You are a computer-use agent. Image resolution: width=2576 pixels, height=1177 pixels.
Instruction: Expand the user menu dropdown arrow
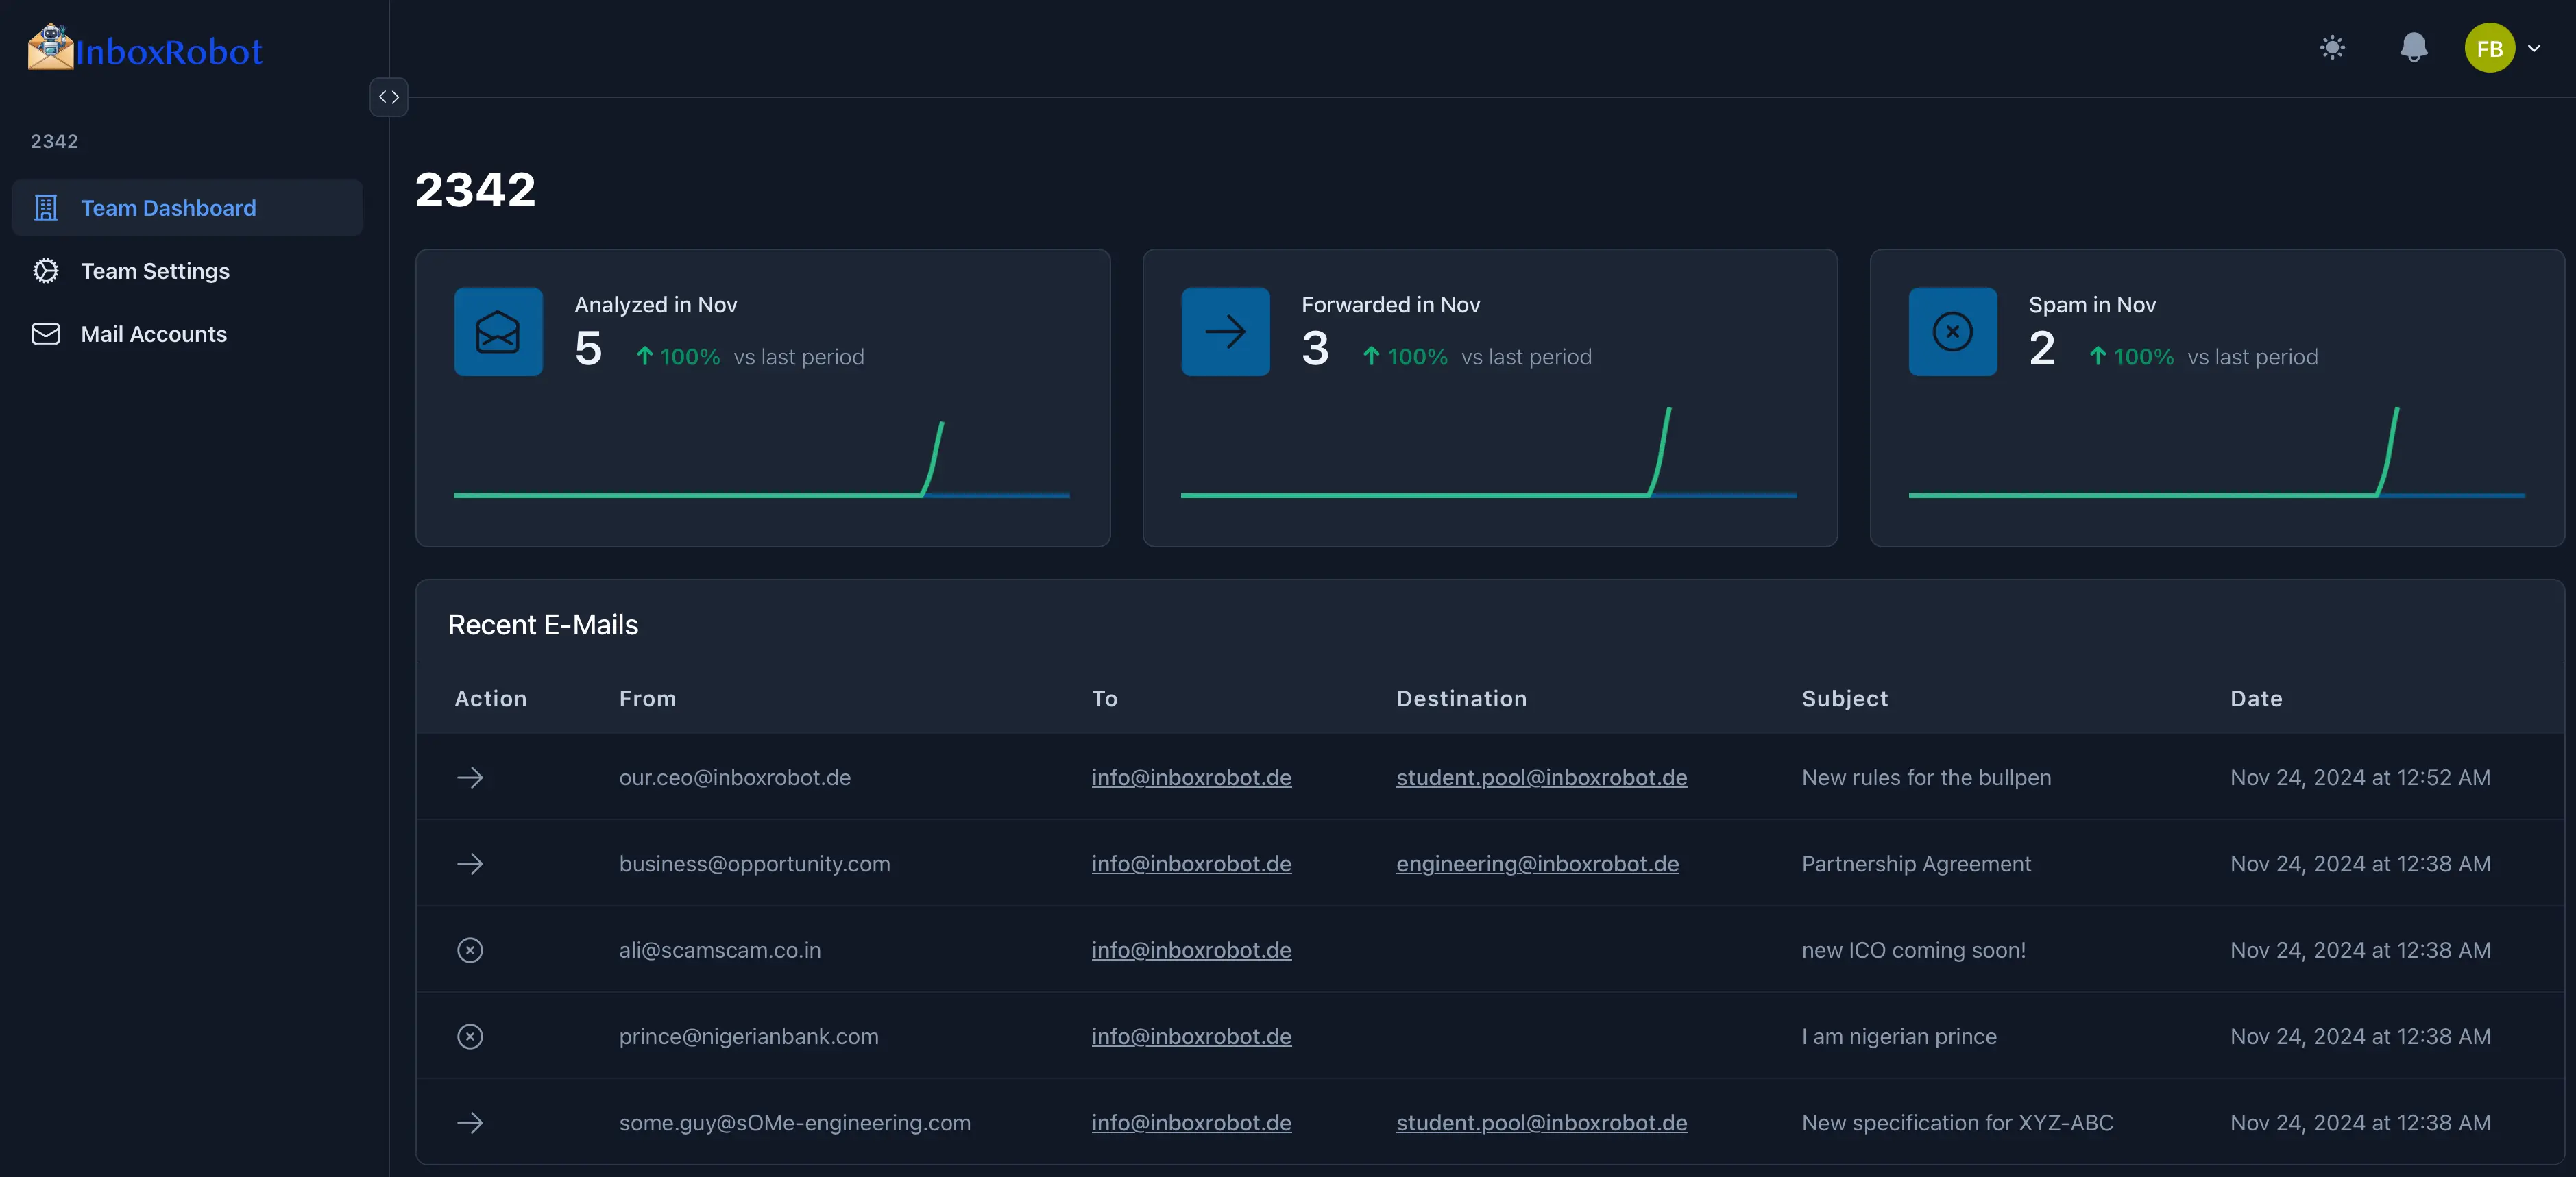click(2534, 48)
